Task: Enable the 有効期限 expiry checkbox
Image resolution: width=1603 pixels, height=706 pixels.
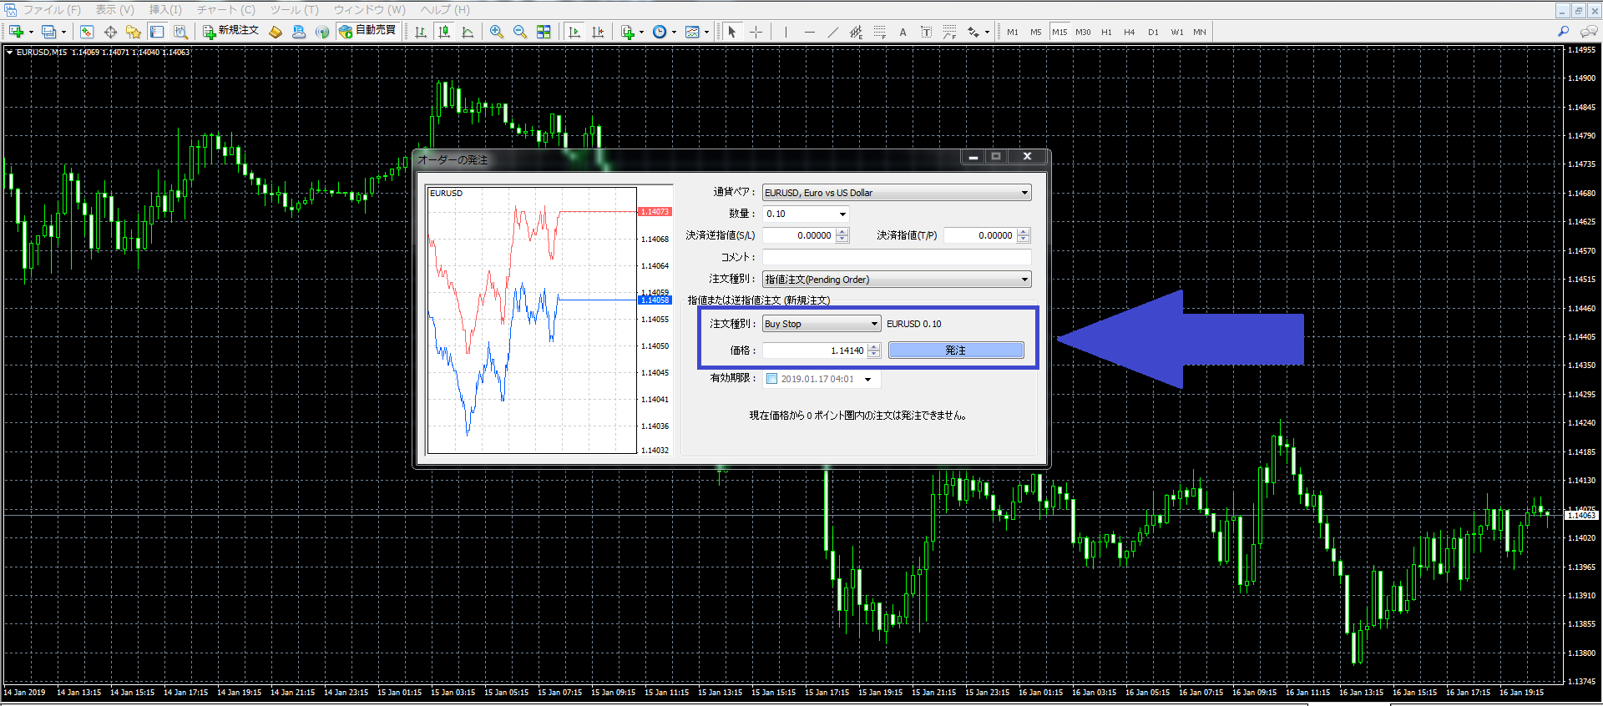Action: [771, 379]
